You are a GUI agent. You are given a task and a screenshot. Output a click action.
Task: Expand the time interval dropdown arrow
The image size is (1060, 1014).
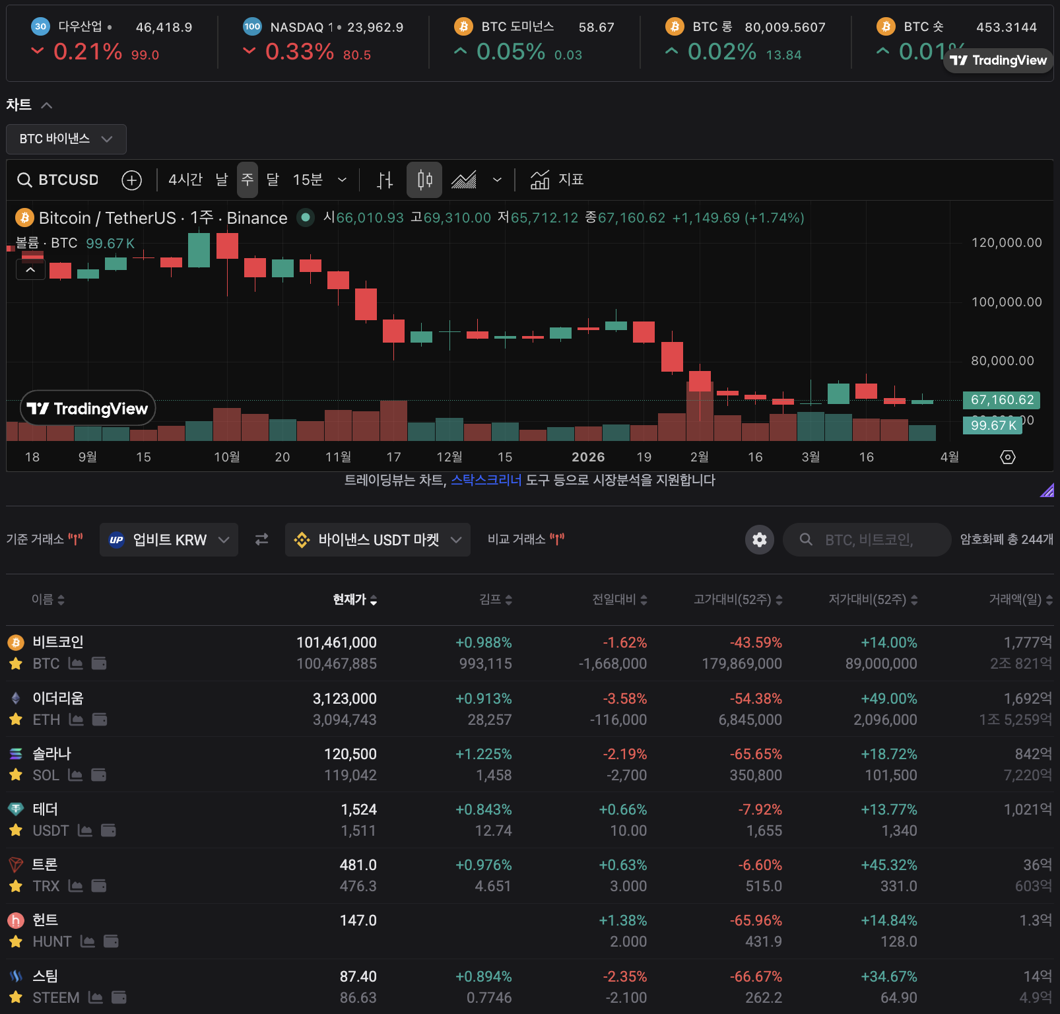(x=342, y=180)
